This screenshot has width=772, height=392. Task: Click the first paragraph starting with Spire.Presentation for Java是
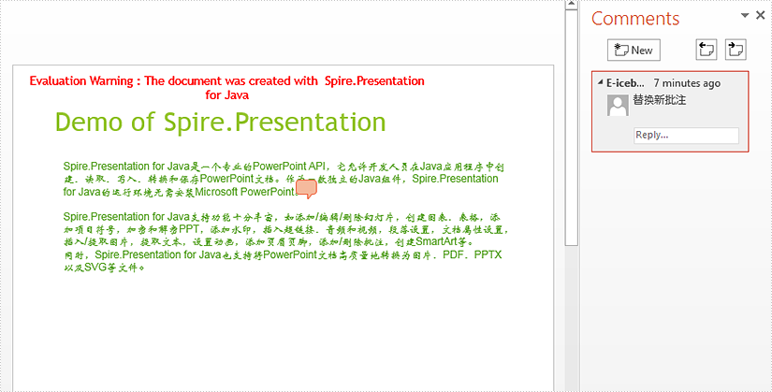point(284,179)
